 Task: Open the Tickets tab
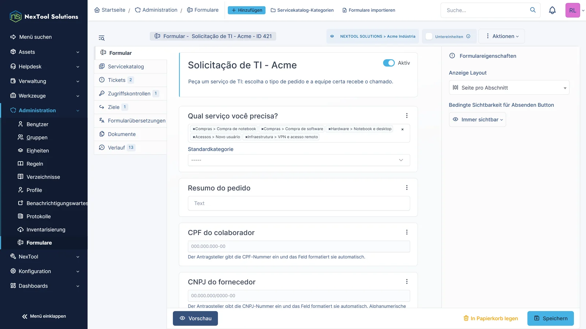pos(131,80)
